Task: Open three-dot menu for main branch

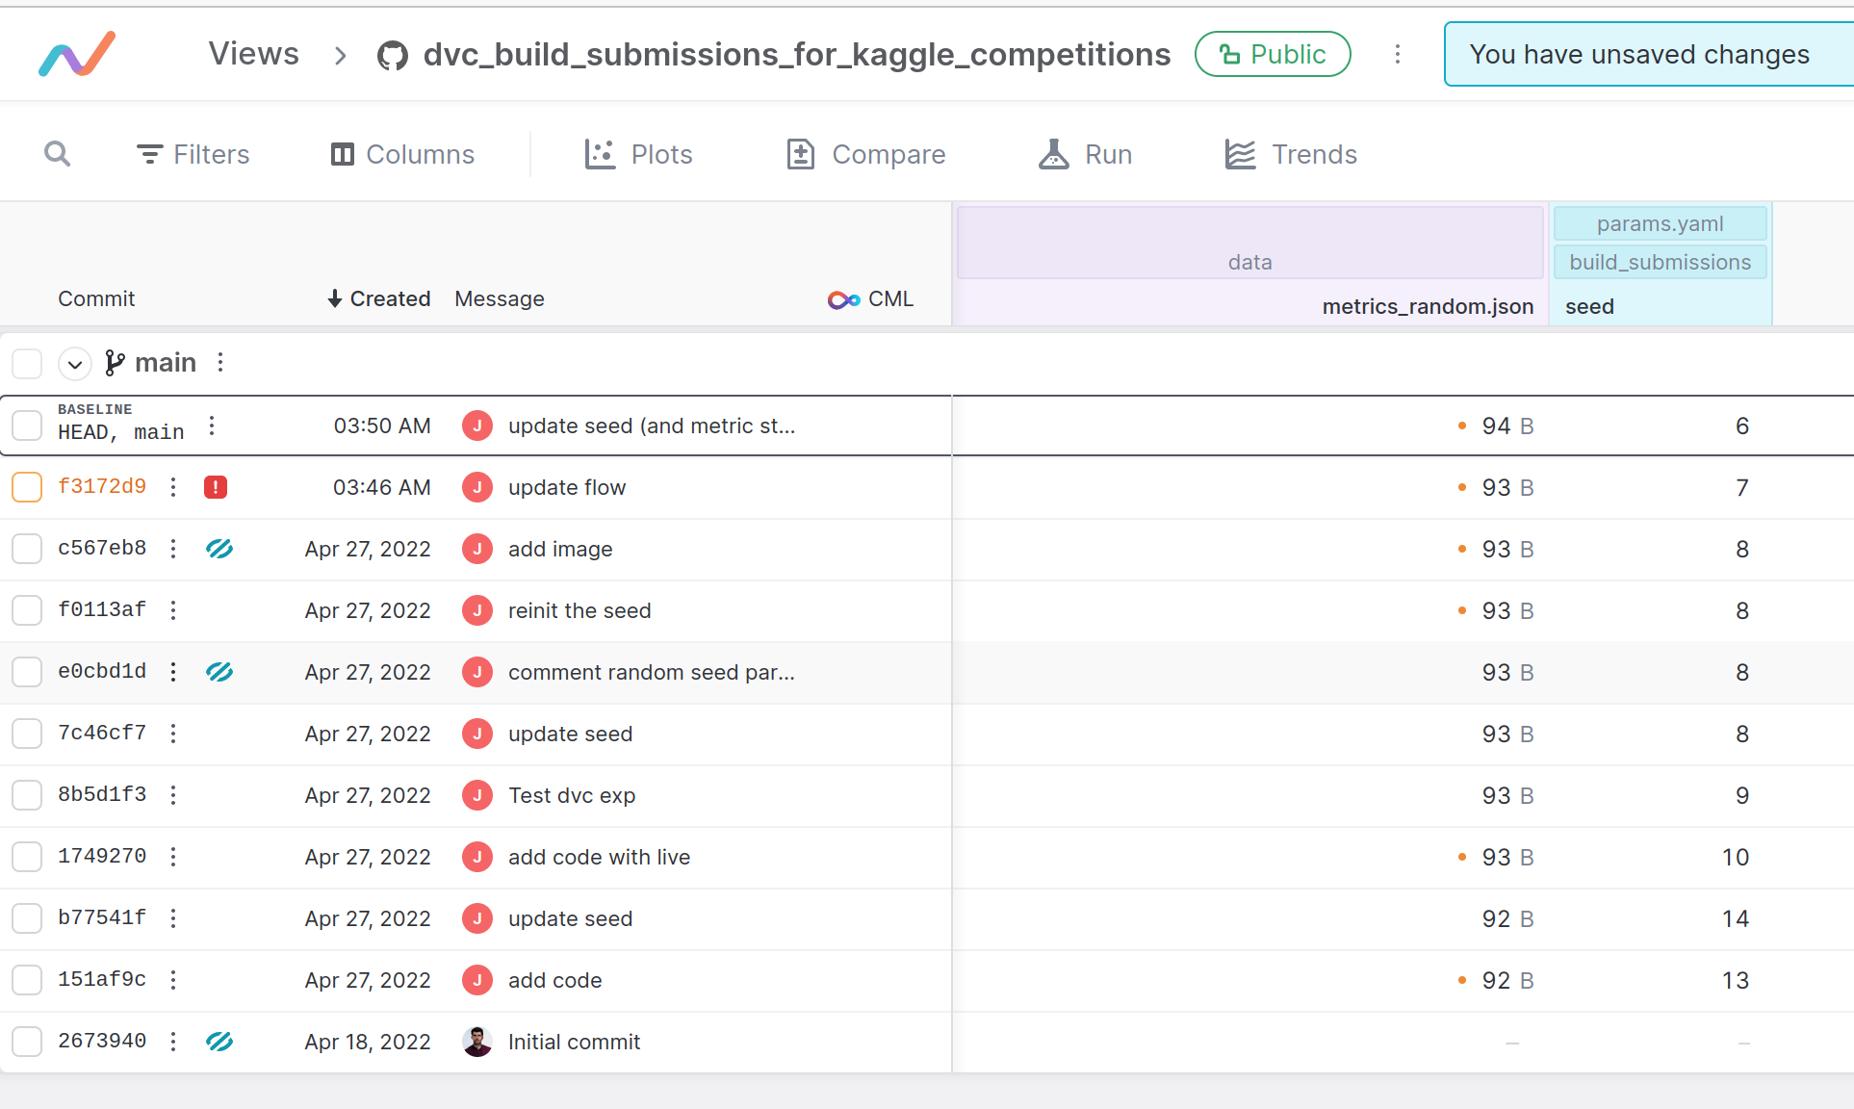Action: [220, 362]
